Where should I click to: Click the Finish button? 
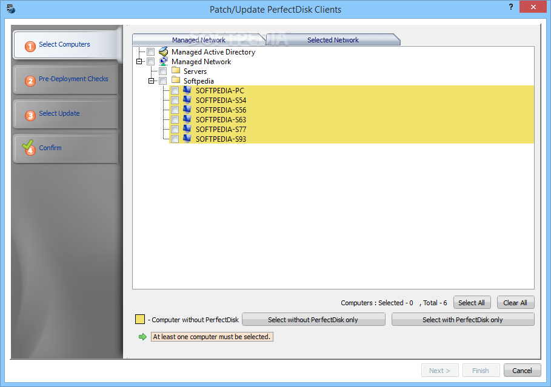click(481, 371)
